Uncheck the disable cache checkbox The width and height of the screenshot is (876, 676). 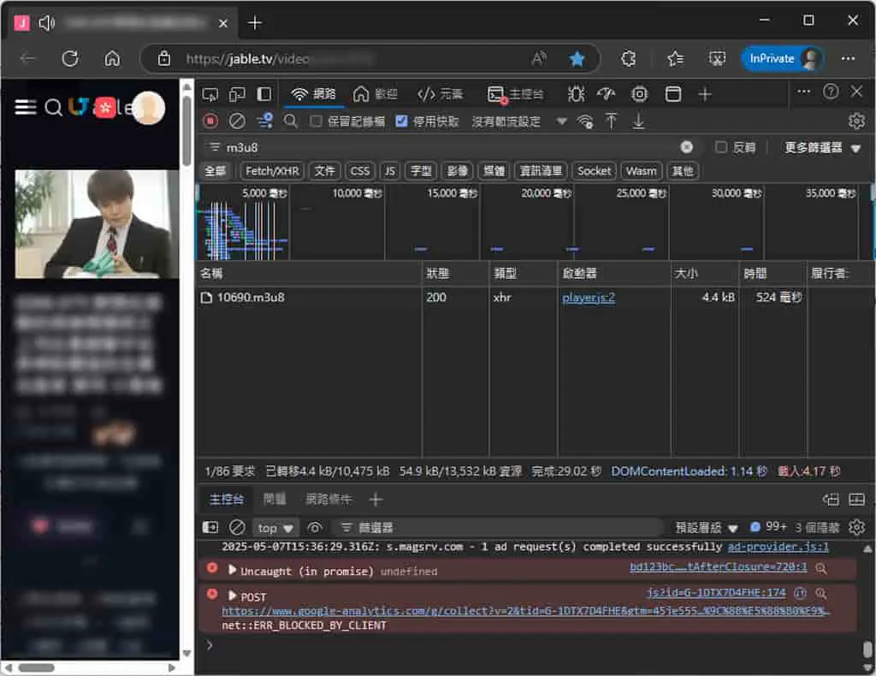401,122
